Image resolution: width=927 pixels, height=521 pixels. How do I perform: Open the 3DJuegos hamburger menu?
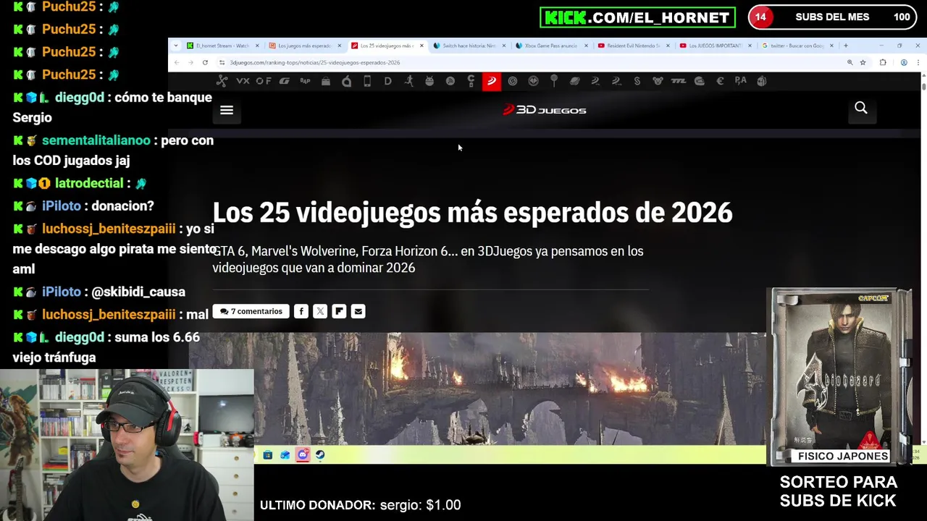click(227, 110)
